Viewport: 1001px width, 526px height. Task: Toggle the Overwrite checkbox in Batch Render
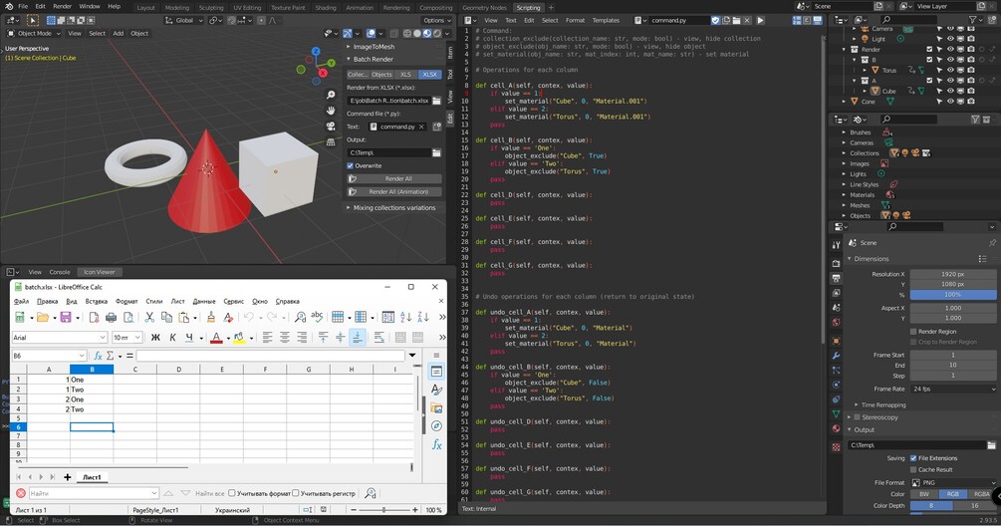351,165
